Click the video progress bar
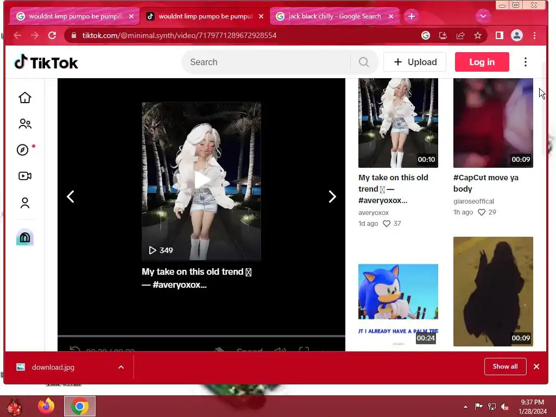The image size is (556, 417). coord(201,336)
